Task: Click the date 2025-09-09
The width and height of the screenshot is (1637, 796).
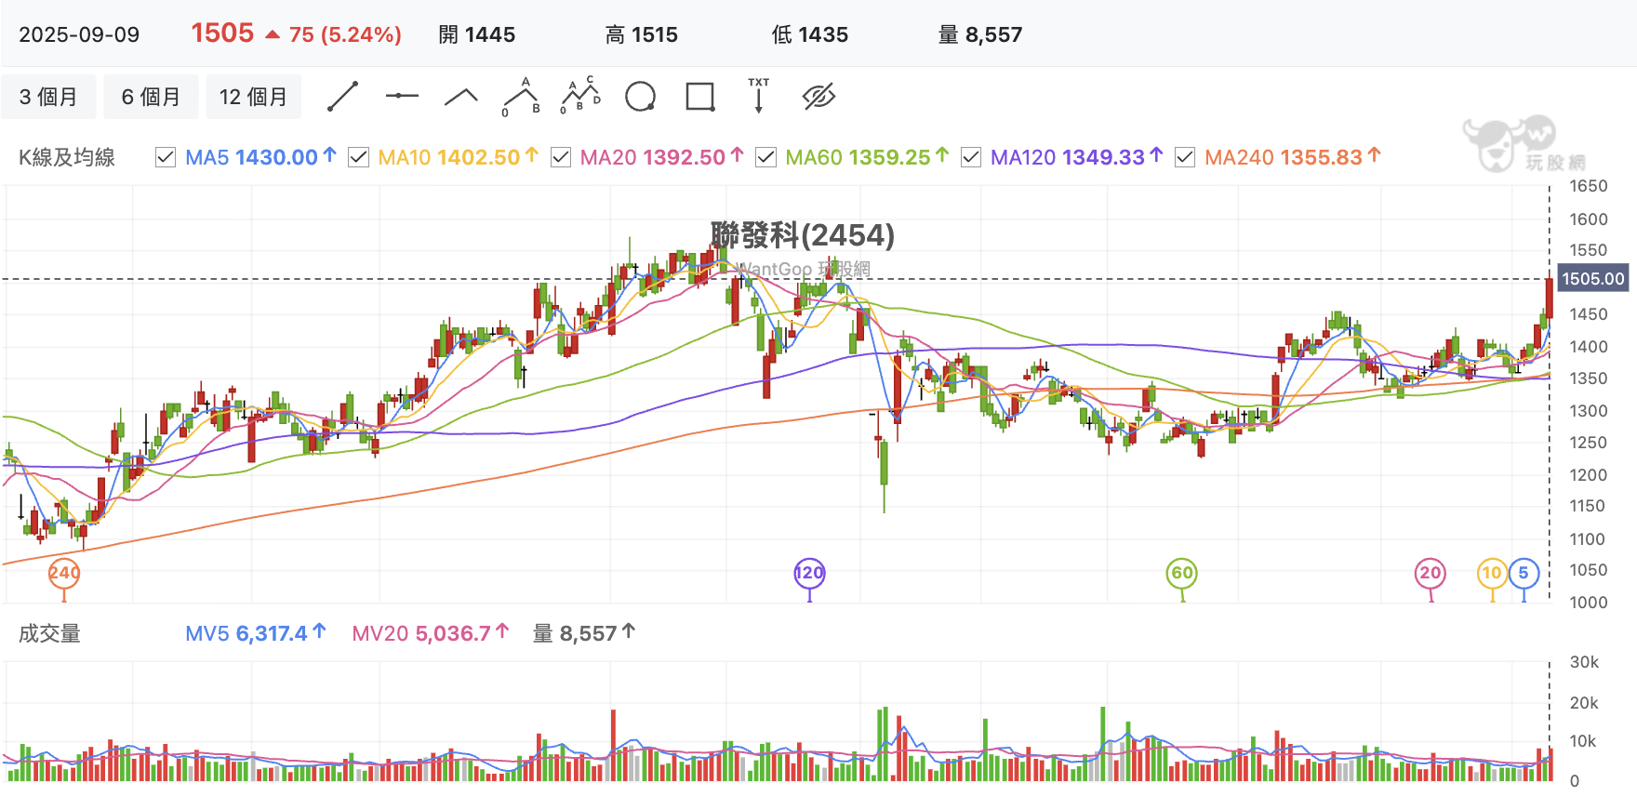Action: click(79, 35)
